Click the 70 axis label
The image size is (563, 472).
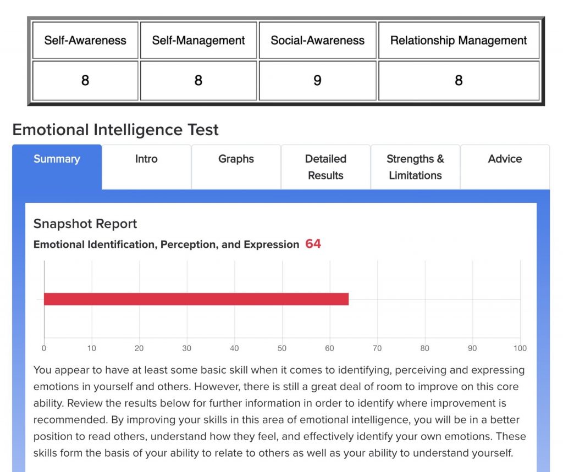tap(377, 348)
